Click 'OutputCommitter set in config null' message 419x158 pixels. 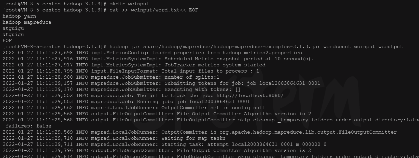(213, 108)
